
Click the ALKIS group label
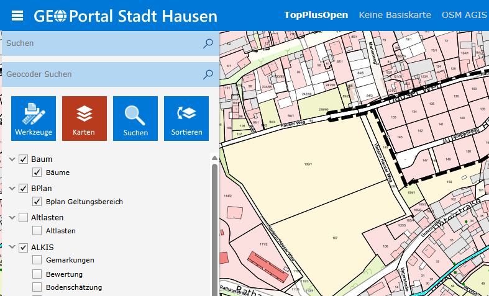(42, 248)
